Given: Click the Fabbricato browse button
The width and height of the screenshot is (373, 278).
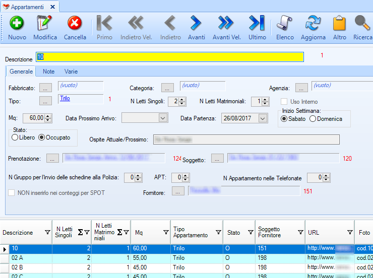Looking at the screenshot, I should click(46, 88).
